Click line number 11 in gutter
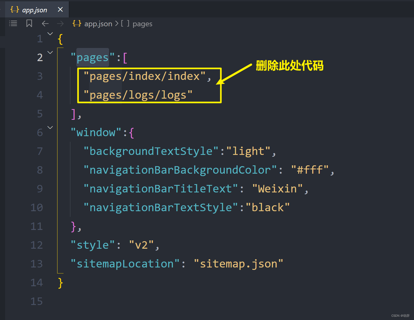 coord(37,226)
